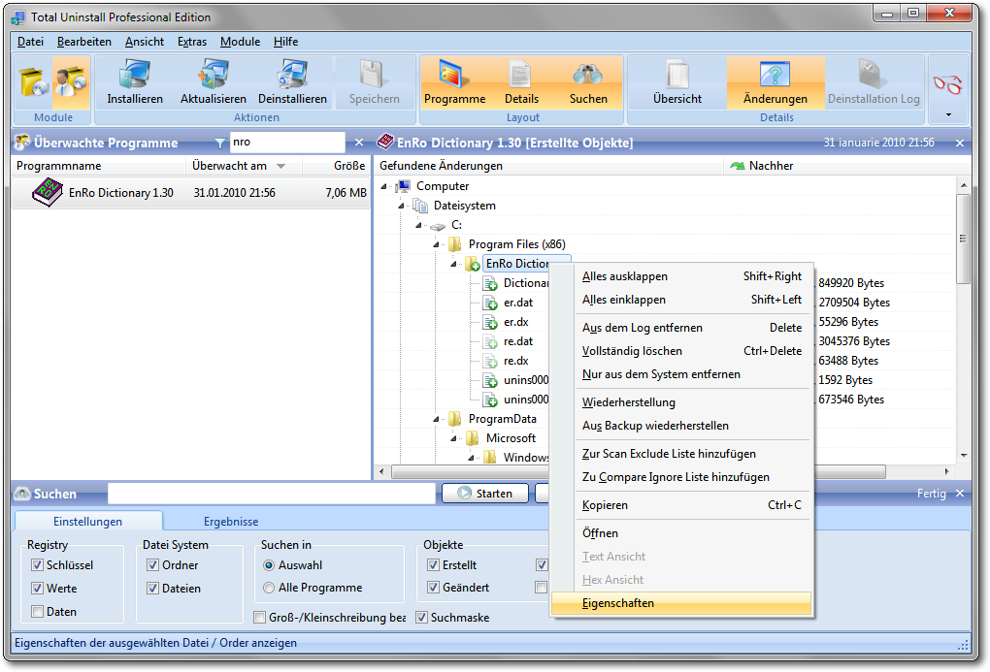Select EnRo Dictionary 1.30 in program list
The image size is (990, 672).
point(120,193)
